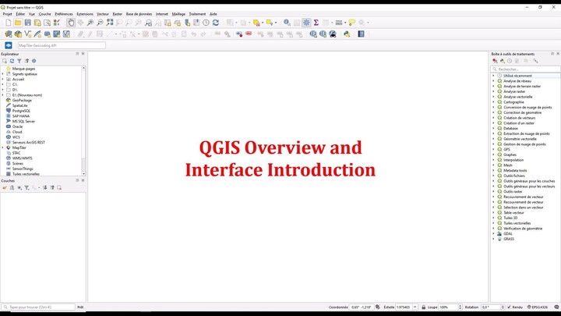The height and width of the screenshot is (316, 561).
Task: Click the Map Tips yellow speech bubble icon
Action: (x=352, y=23)
